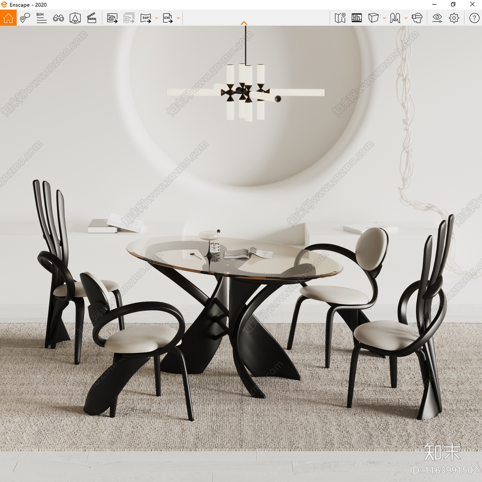Enable the VR headset mode
The width and height of the screenshot is (482, 482).
point(417,18)
